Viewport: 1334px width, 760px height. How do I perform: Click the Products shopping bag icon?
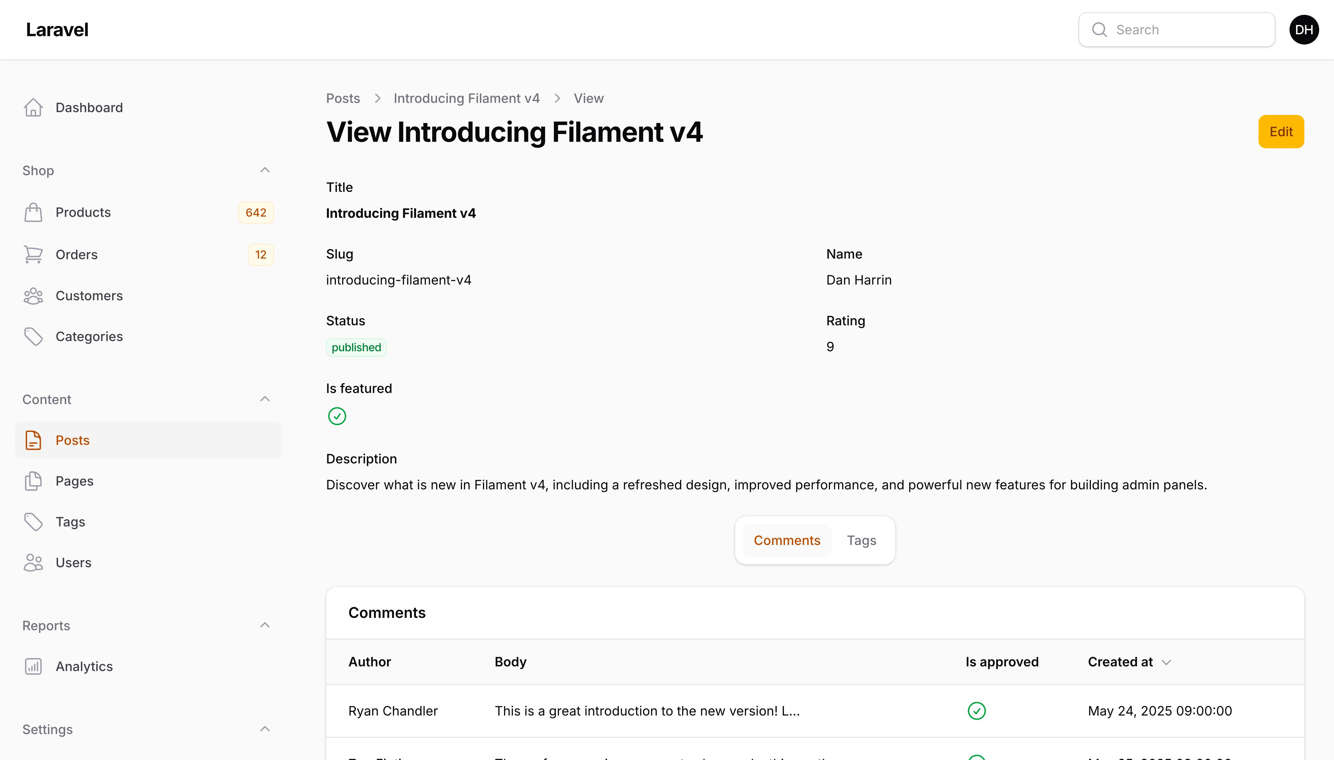pos(33,213)
